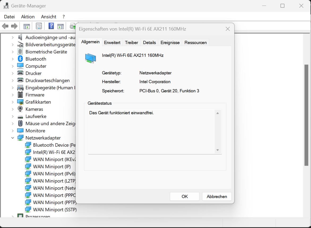311x228 pixels.
Task: Expand the Computer tree node
Action: (x=13, y=66)
